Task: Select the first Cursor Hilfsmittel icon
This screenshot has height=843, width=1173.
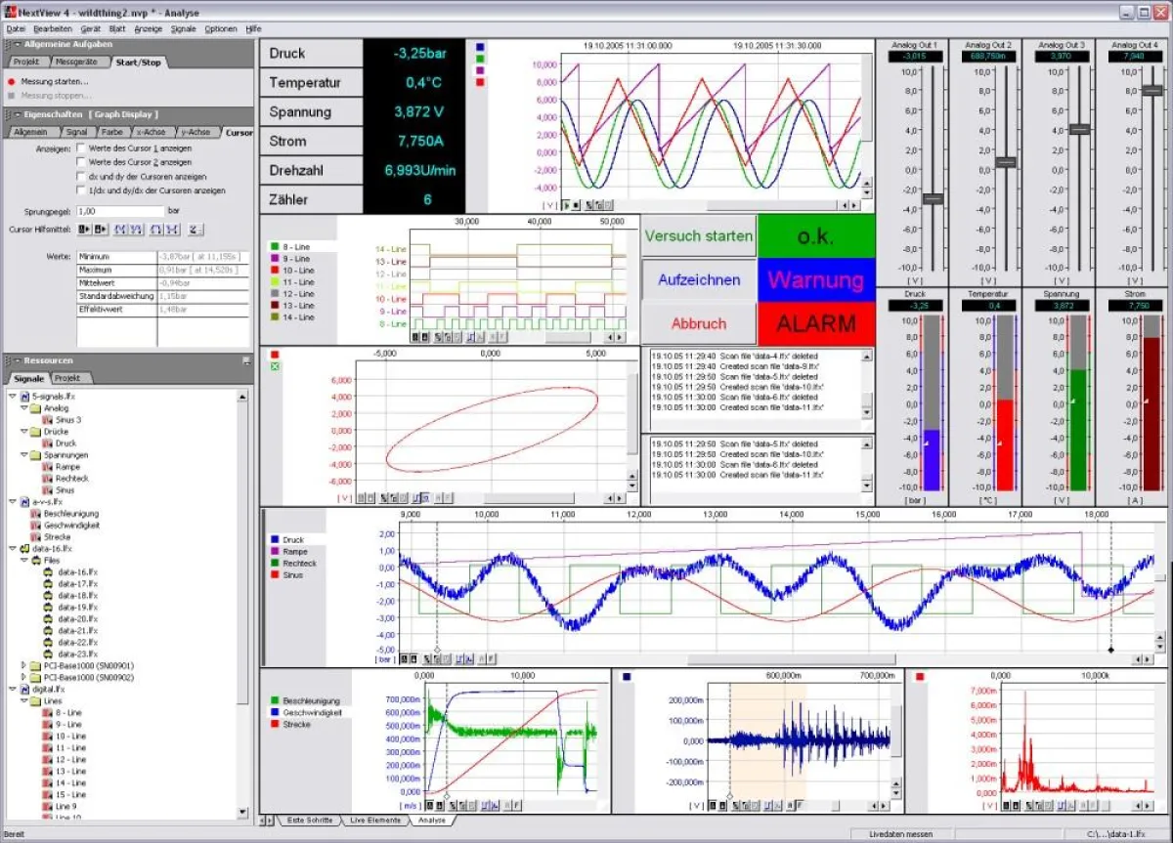Action: click(83, 229)
